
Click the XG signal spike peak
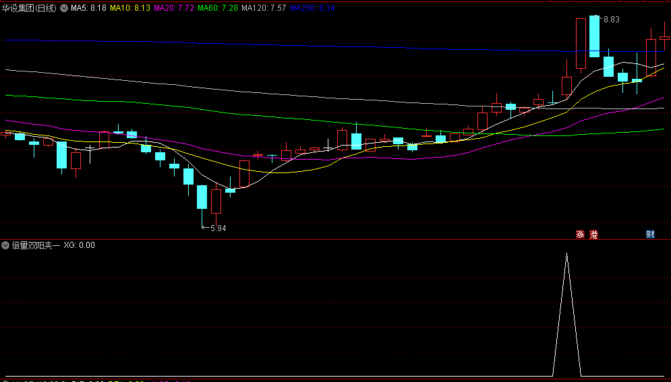[x=566, y=254]
